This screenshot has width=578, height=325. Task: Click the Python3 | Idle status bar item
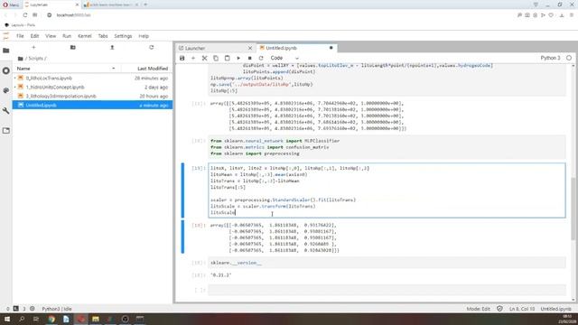pyautogui.click(x=57, y=309)
